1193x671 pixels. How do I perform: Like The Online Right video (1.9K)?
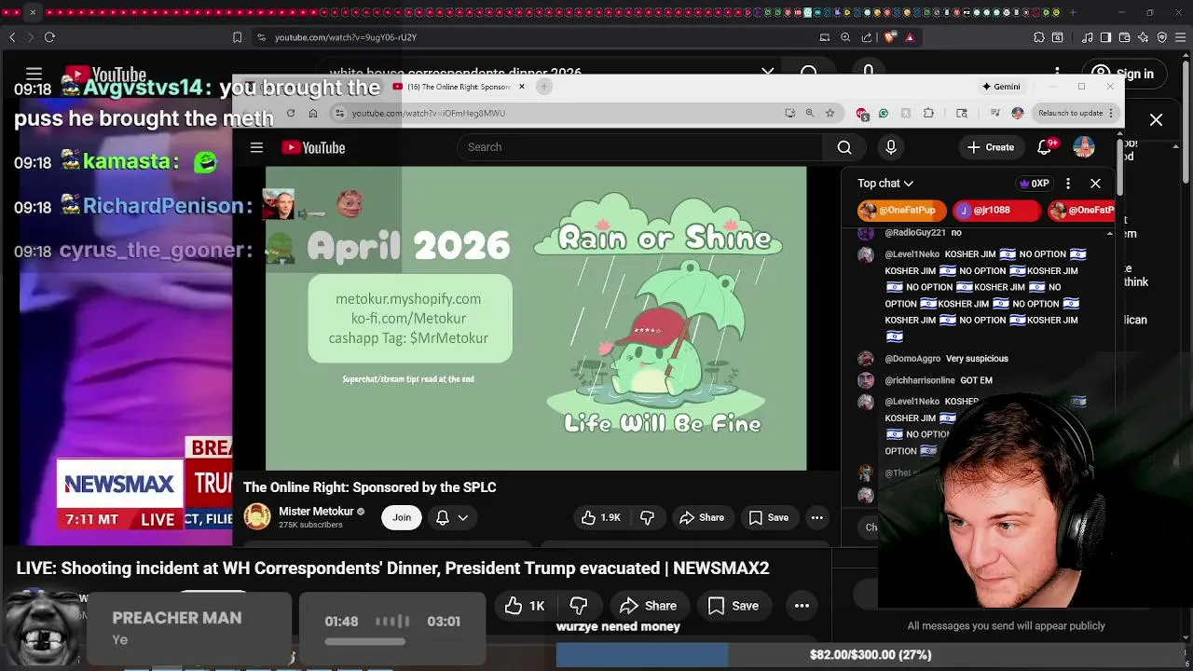pos(601,517)
